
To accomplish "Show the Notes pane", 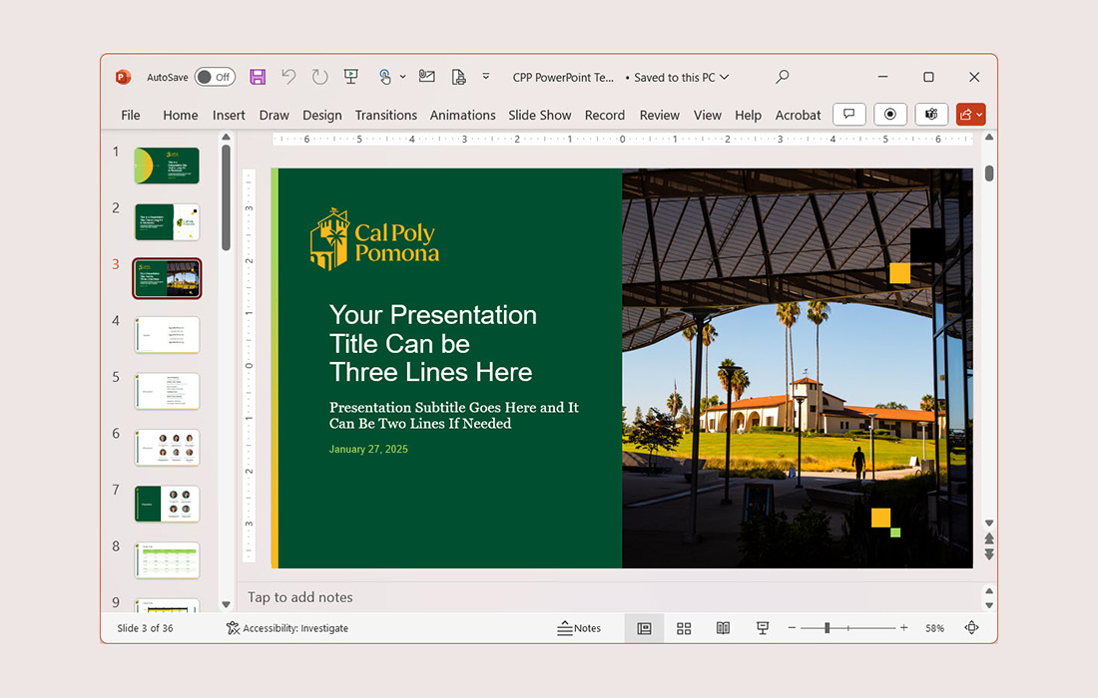I will pos(579,628).
